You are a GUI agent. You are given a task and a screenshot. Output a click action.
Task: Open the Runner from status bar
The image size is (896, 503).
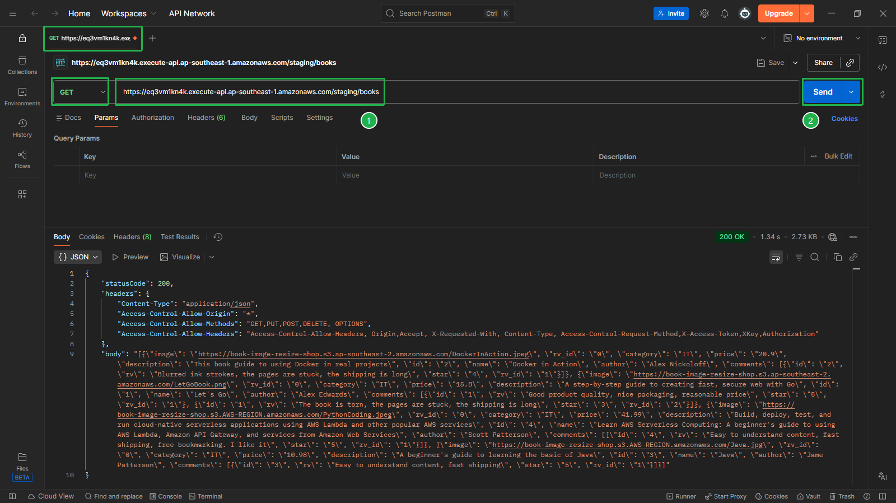681,496
